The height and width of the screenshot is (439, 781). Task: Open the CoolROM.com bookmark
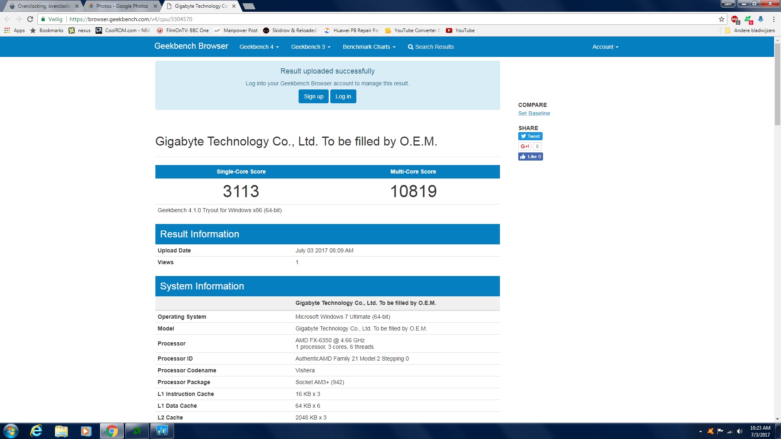[123, 30]
